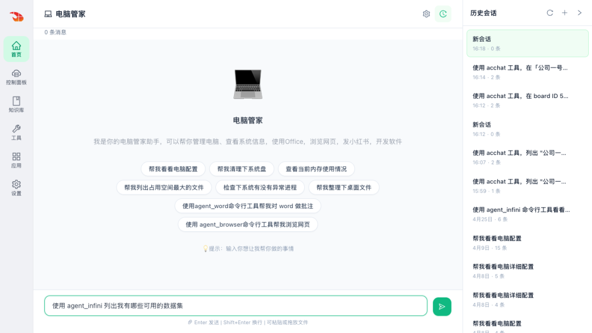Open 帮我看看电脑配置 from 4月9日
The height and width of the screenshot is (333, 592).
tap(527, 243)
